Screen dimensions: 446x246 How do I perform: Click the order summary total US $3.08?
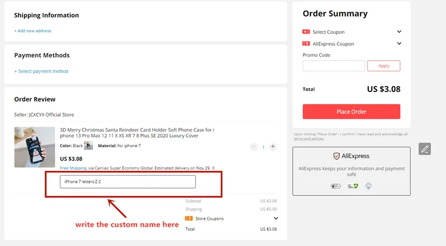(x=384, y=89)
